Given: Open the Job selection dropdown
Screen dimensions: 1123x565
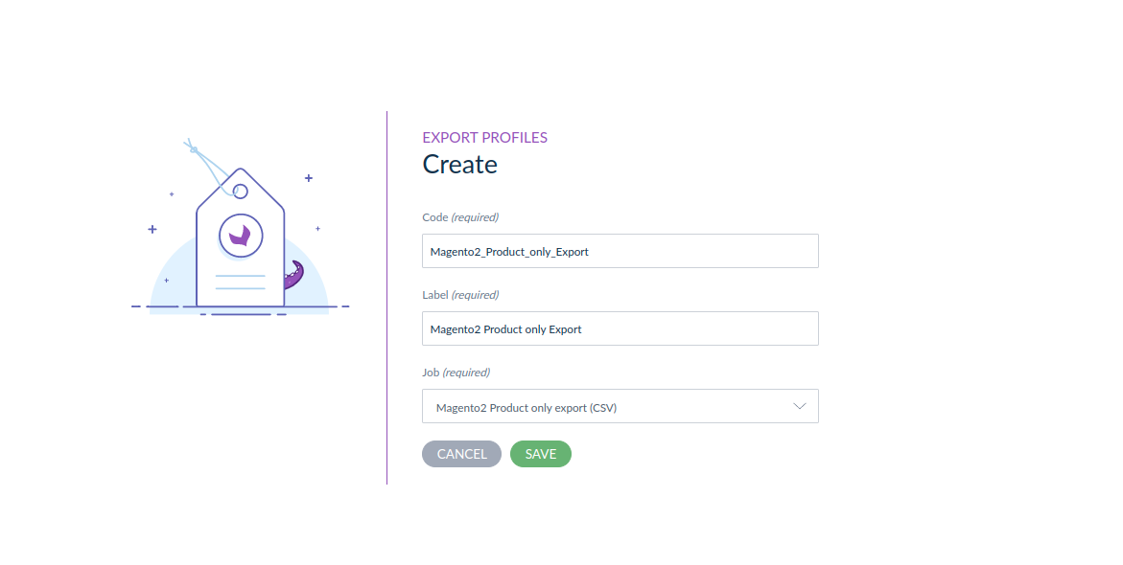Looking at the screenshot, I should pyautogui.click(x=620, y=406).
